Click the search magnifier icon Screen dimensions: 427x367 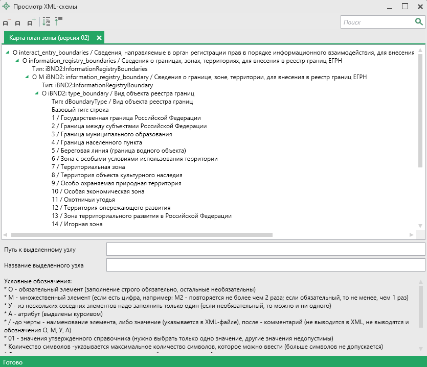(x=419, y=22)
